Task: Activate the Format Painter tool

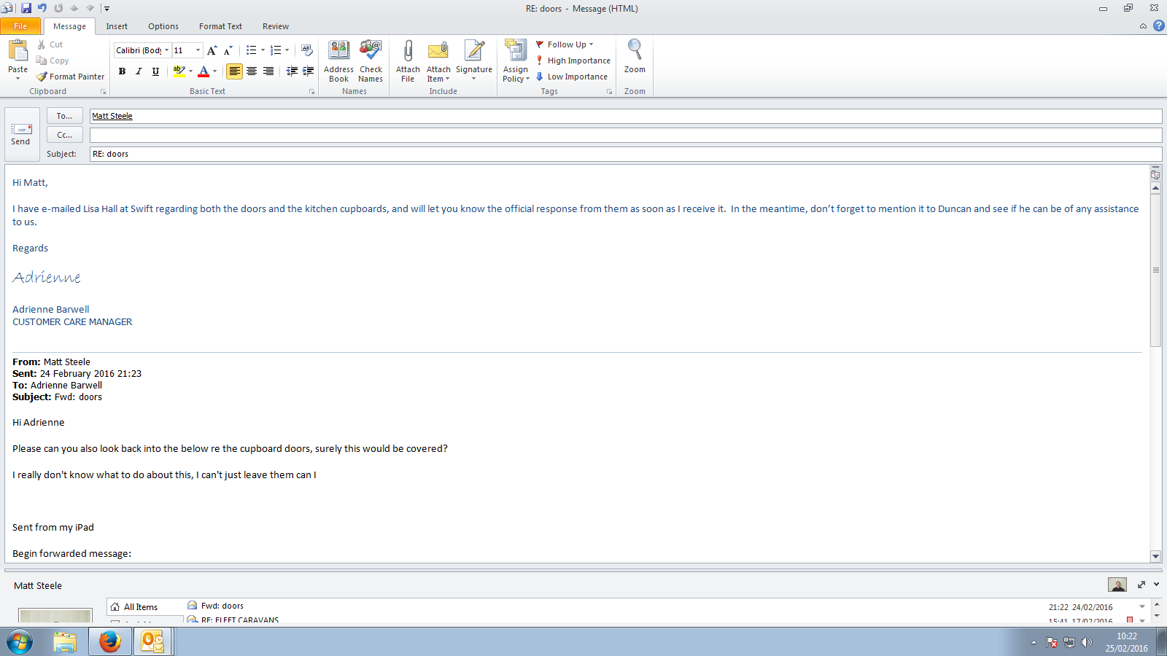Action: (x=71, y=77)
